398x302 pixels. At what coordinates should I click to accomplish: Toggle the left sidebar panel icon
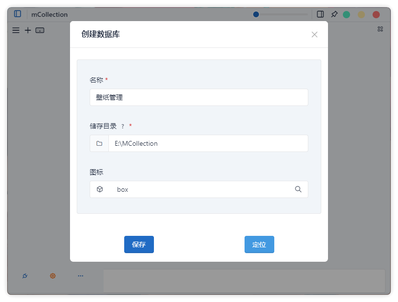(x=18, y=14)
